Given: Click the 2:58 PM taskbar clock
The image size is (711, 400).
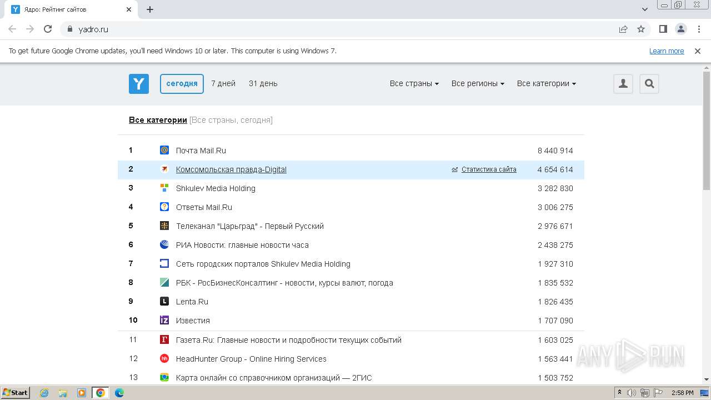Looking at the screenshot, I should (682, 393).
